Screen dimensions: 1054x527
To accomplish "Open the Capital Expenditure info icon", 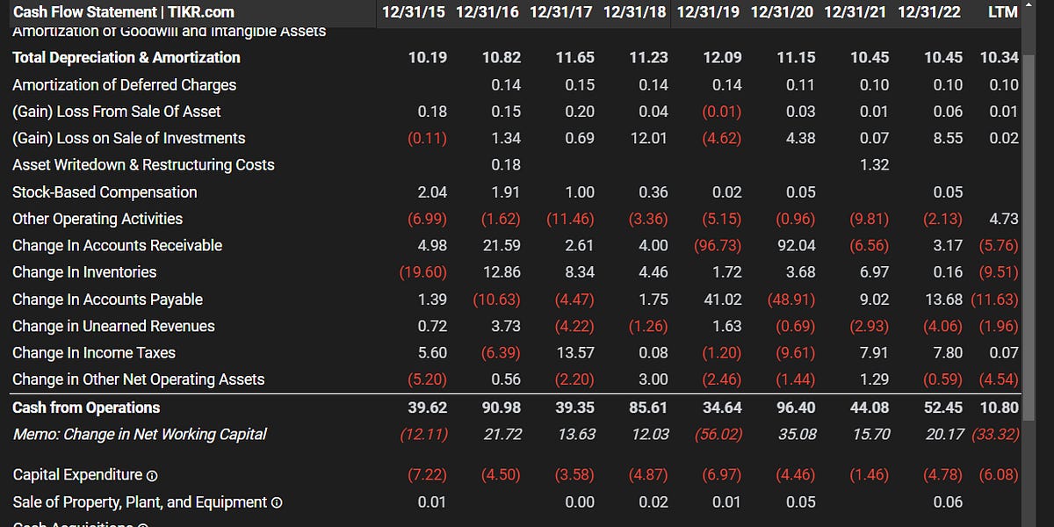I will tap(152, 475).
